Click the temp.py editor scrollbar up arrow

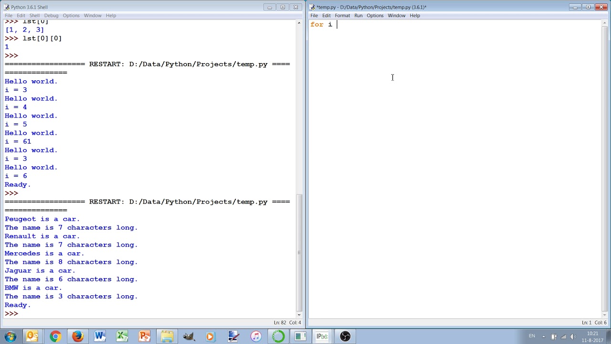(x=605, y=23)
